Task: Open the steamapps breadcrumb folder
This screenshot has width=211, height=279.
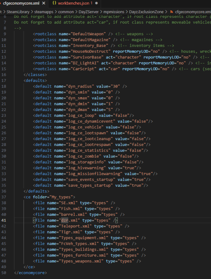Action: pyautogui.click(x=44, y=12)
